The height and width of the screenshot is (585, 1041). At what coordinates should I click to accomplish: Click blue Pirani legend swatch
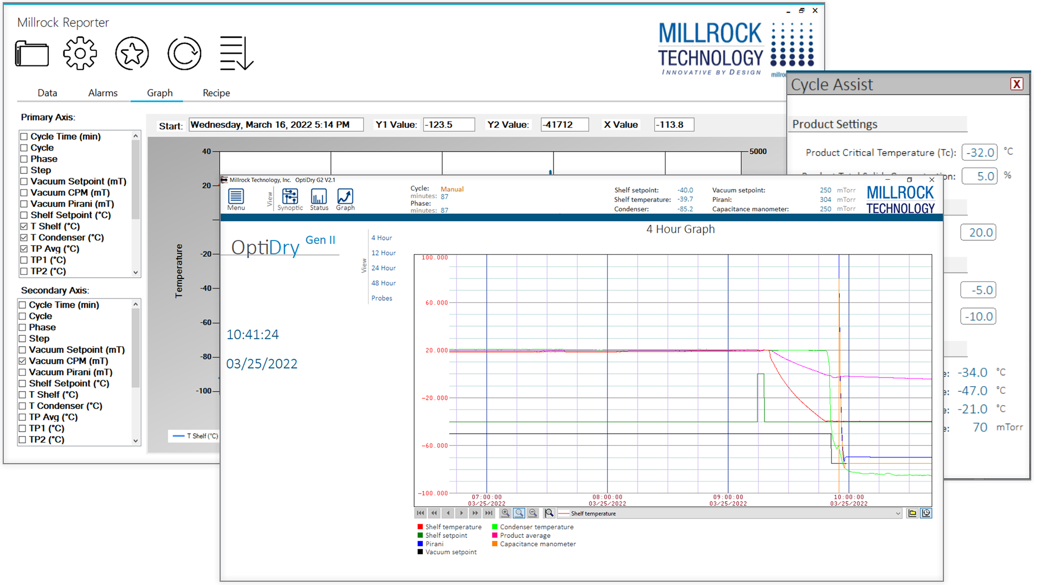coord(420,543)
